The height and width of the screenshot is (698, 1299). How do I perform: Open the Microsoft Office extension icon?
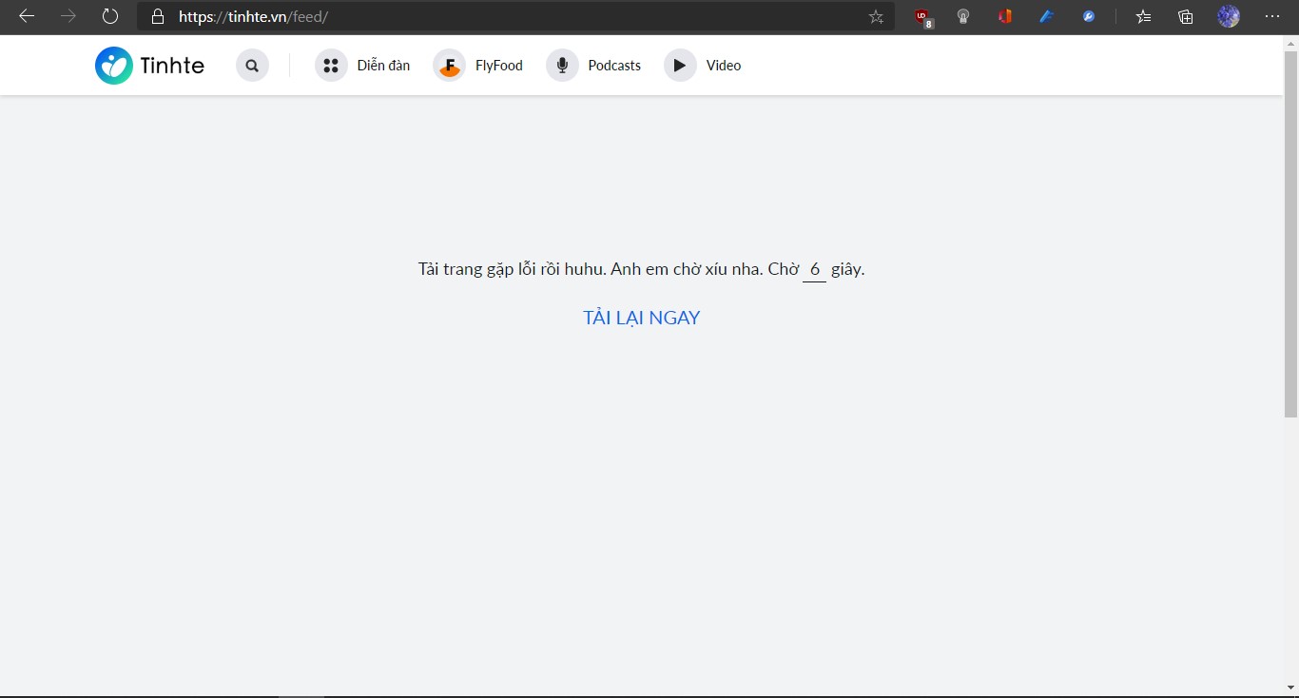tap(1004, 16)
